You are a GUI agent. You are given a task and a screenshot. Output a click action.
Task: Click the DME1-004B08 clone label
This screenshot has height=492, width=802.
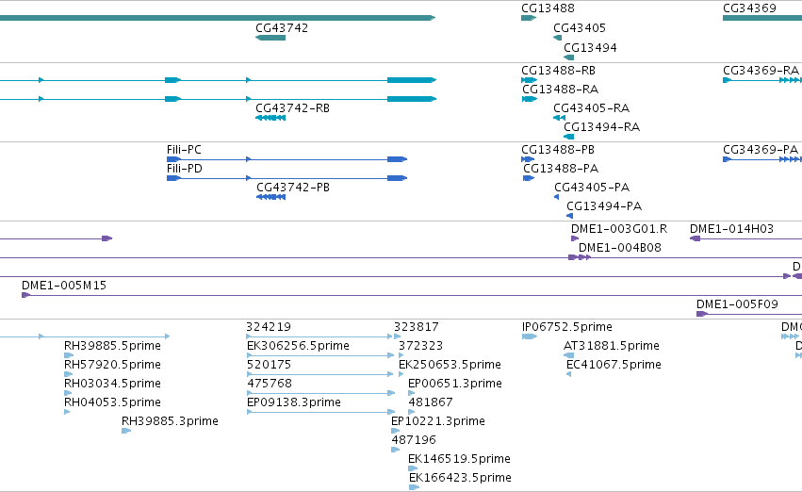tap(619, 248)
